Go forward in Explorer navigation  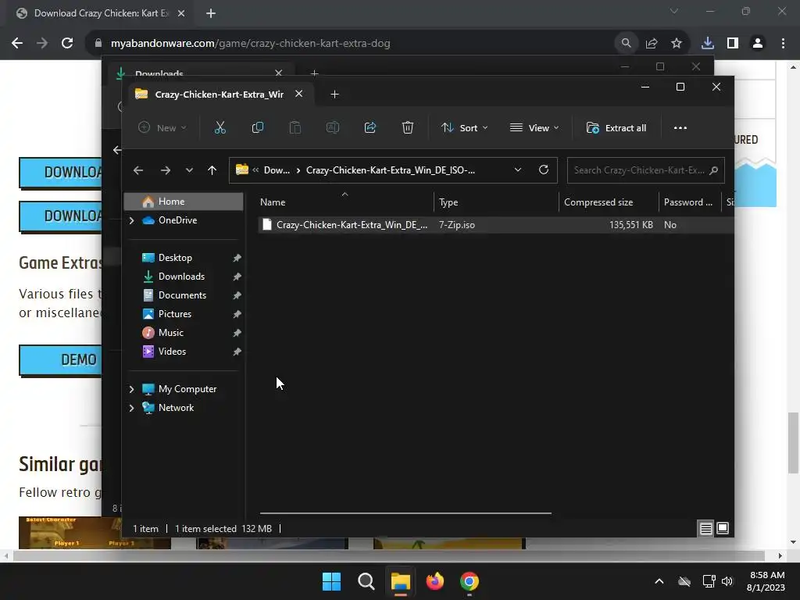point(166,170)
